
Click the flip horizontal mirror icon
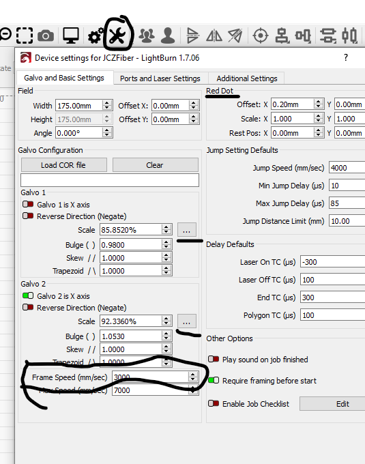(x=192, y=35)
